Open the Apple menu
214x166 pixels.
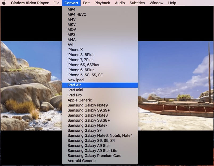point(4,3)
